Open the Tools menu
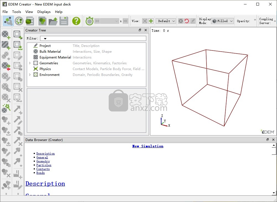This screenshot has width=277, height=202. click(x=17, y=12)
